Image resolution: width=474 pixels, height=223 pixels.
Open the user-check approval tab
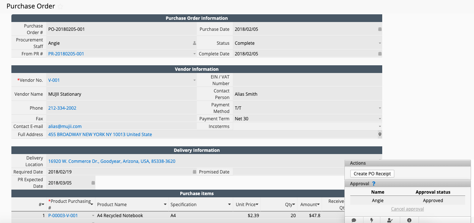click(390, 220)
